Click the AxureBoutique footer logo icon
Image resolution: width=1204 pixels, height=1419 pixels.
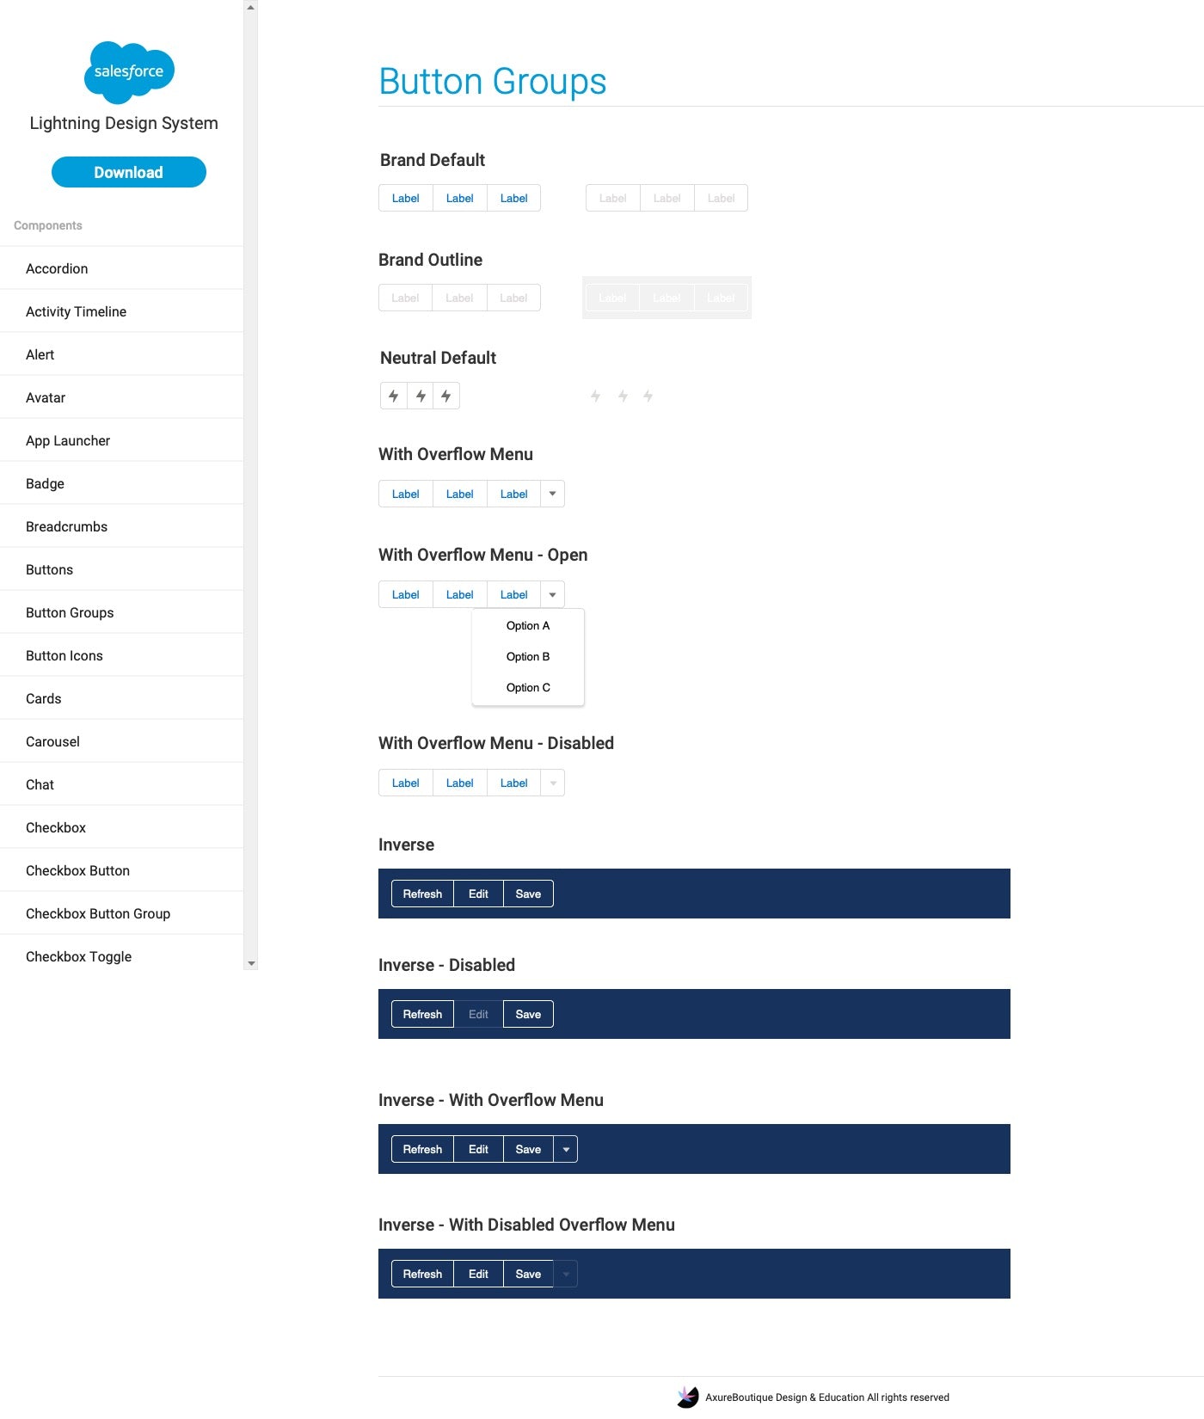(688, 1397)
